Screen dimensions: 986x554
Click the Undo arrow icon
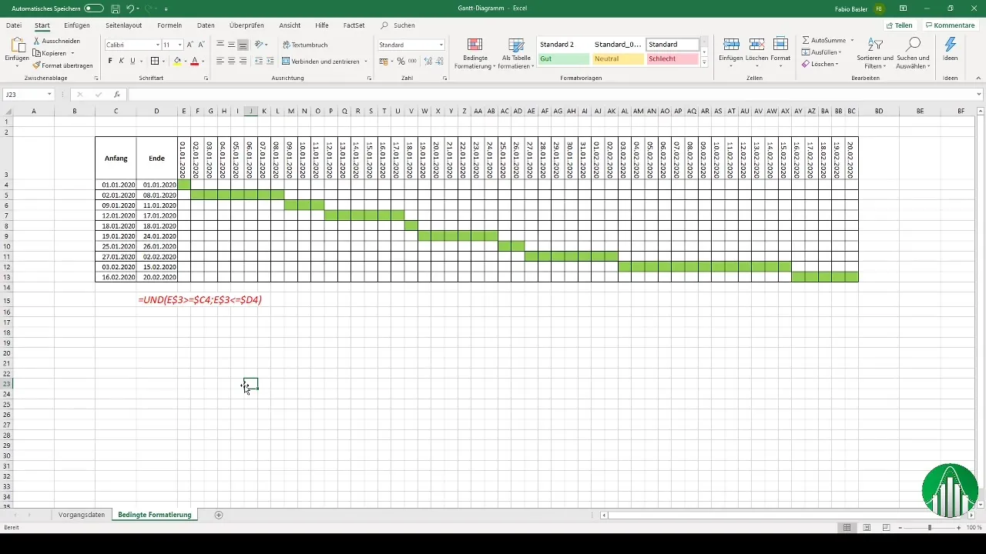[130, 8]
